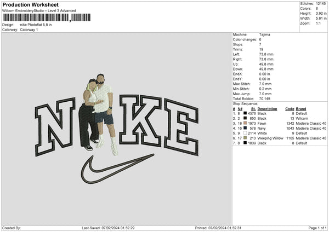Click the letter E in the design preview
Viewport: 329px width, 232px height.
tap(181, 127)
